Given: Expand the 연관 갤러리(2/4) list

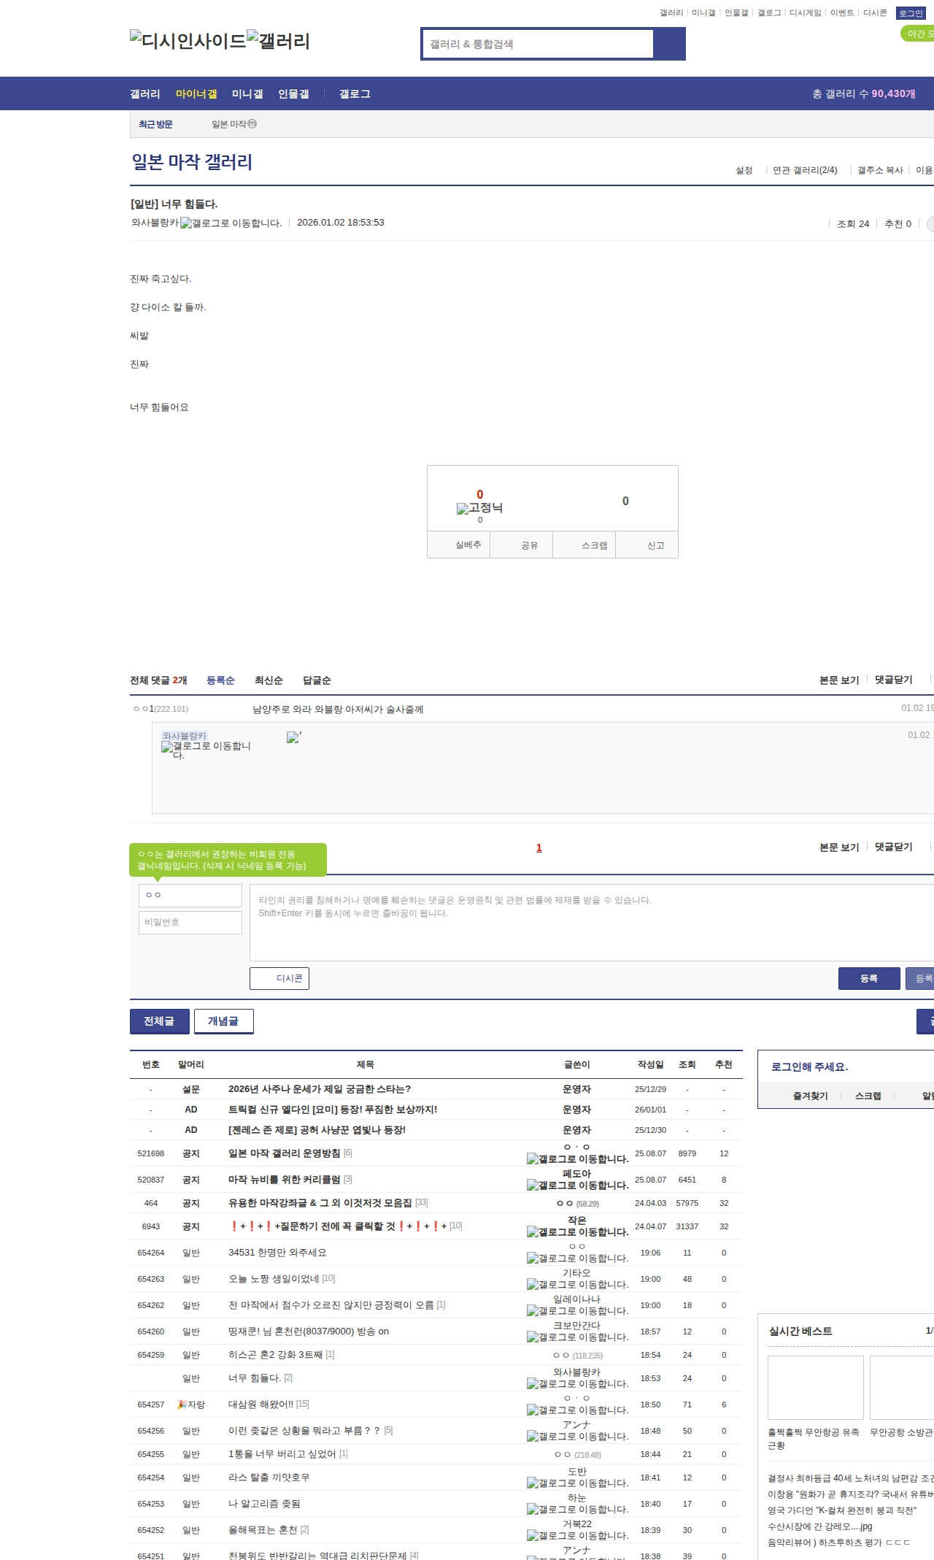Looking at the screenshot, I should click(805, 170).
